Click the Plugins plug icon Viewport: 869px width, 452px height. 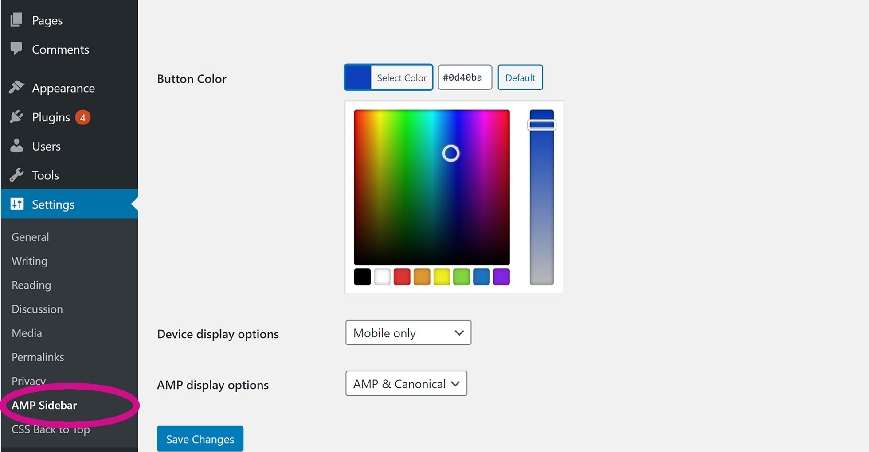[16, 116]
